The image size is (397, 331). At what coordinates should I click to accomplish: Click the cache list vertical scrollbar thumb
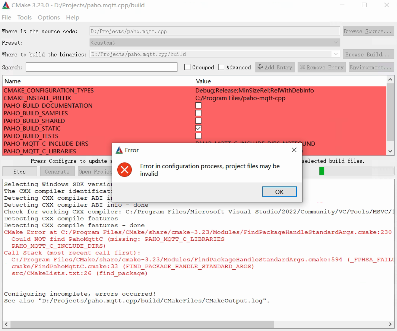point(390,112)
